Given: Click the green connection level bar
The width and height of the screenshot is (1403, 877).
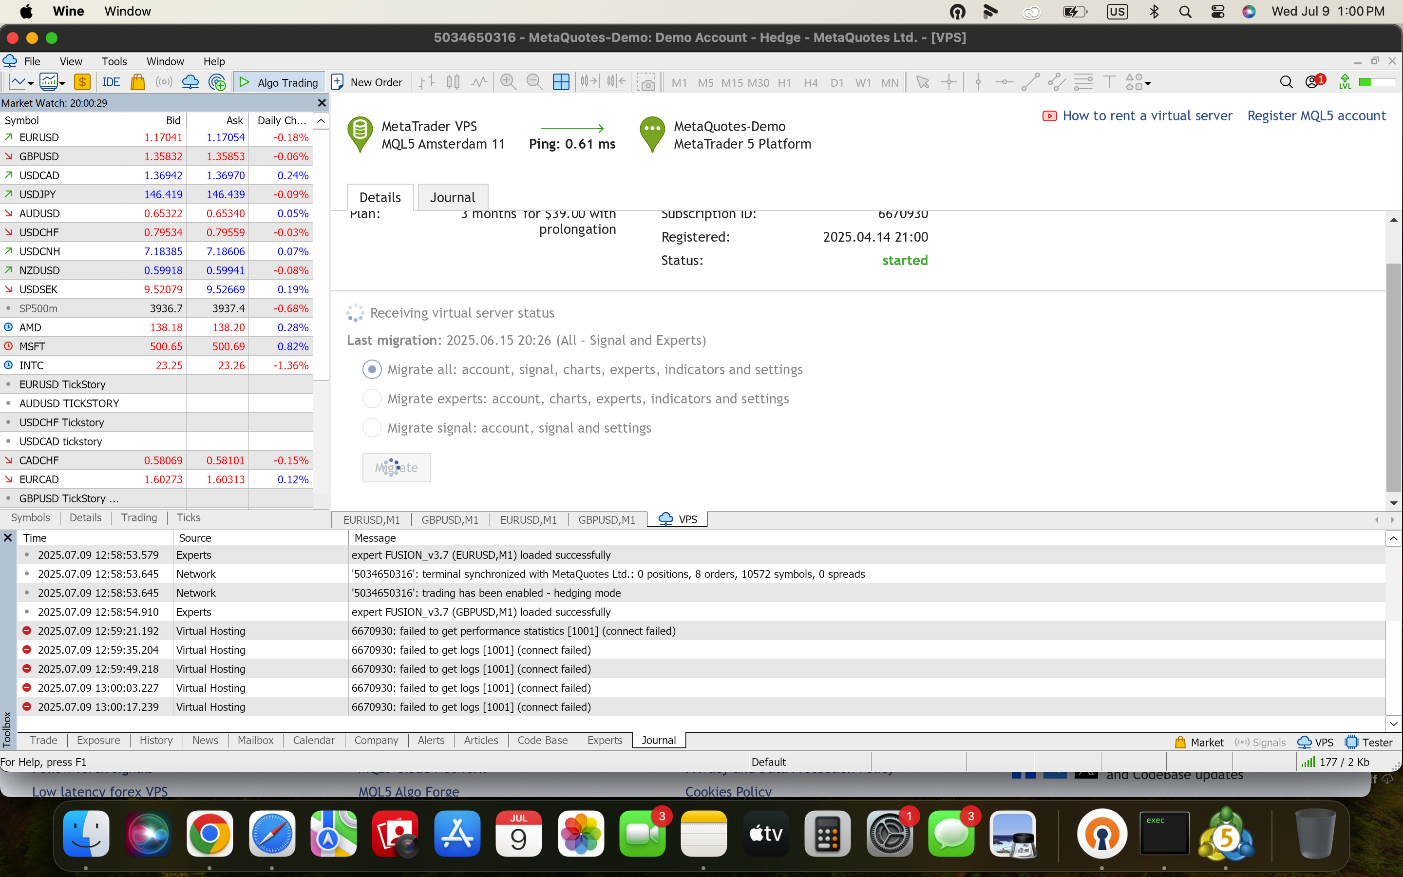Looking at the screenshot, I should pos(1377,82).
